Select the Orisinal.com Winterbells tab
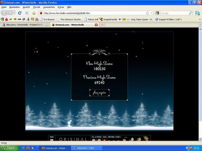The image size is (202, 151). (75, 25)
